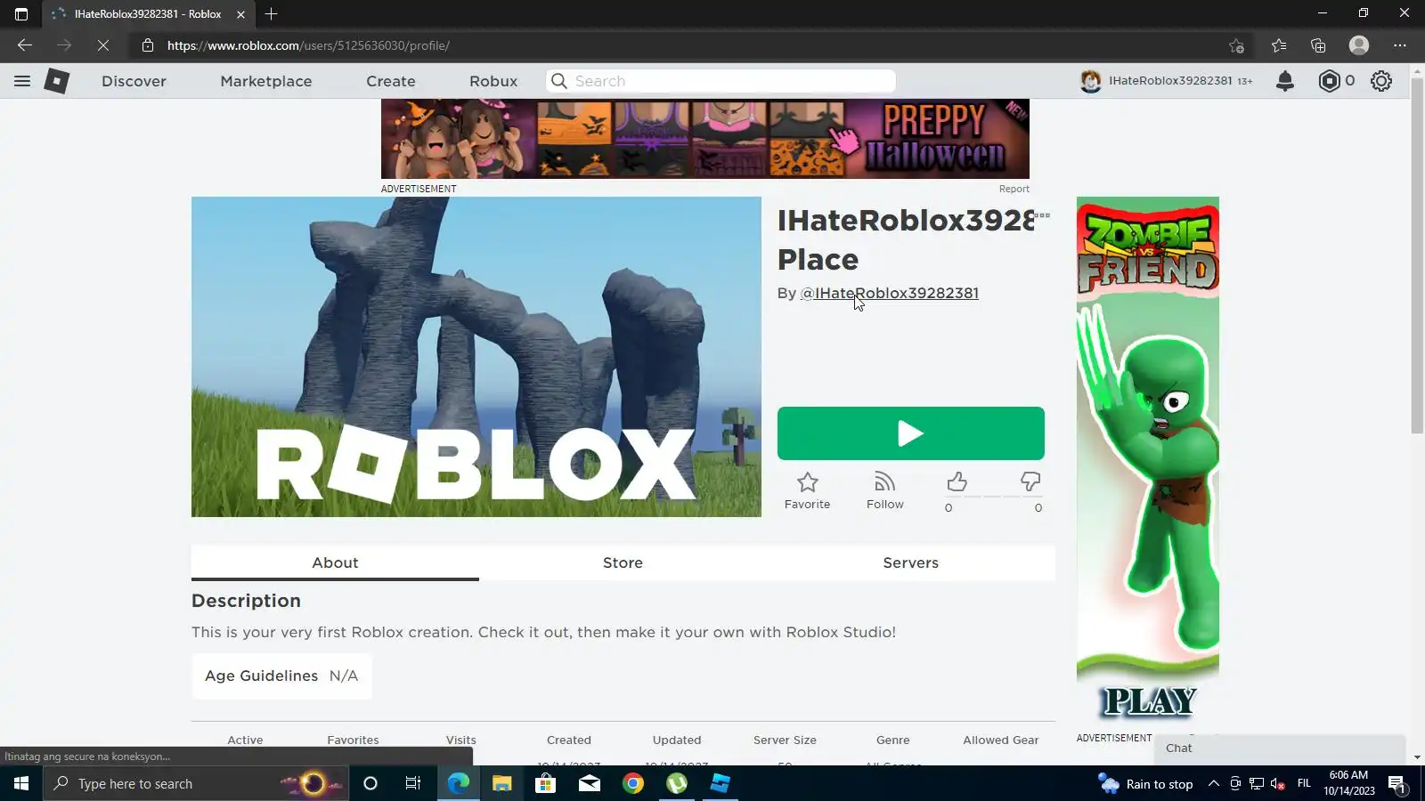Screen dimensions: 1425x801
Task: Open Edge Settings and more menu
Action: [x=1400, y=45]
